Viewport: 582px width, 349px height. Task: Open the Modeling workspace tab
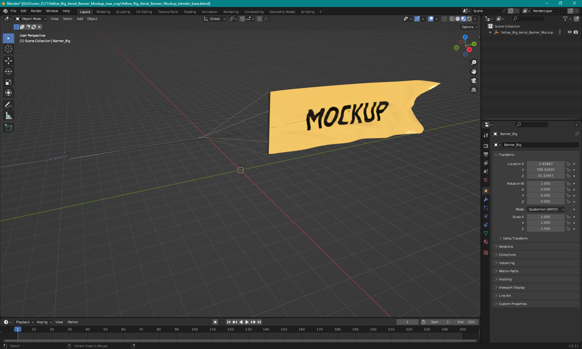pos(103,11)
